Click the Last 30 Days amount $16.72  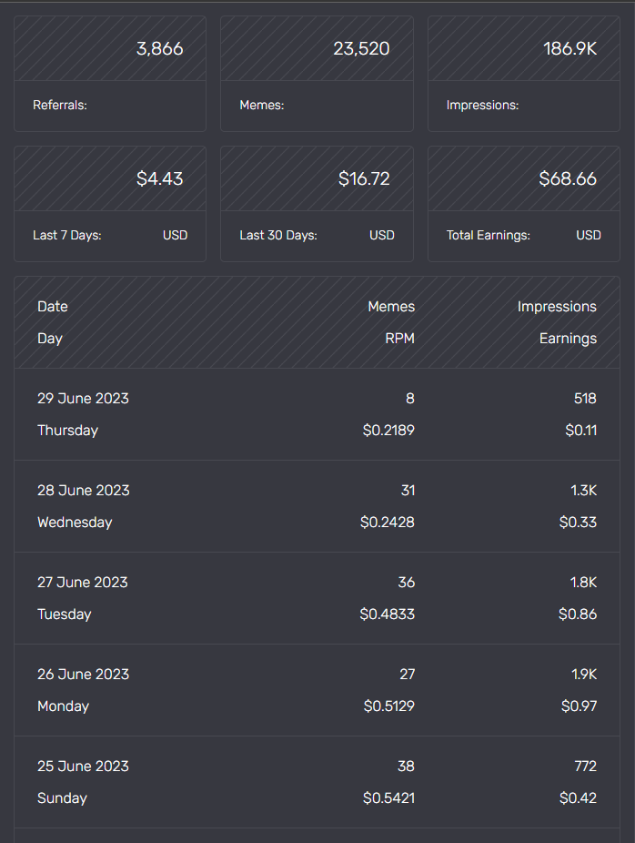pyautogui.click(x=364, y=179)
